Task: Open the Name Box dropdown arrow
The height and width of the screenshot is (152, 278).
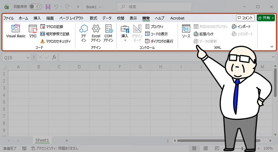Action: 28,58
